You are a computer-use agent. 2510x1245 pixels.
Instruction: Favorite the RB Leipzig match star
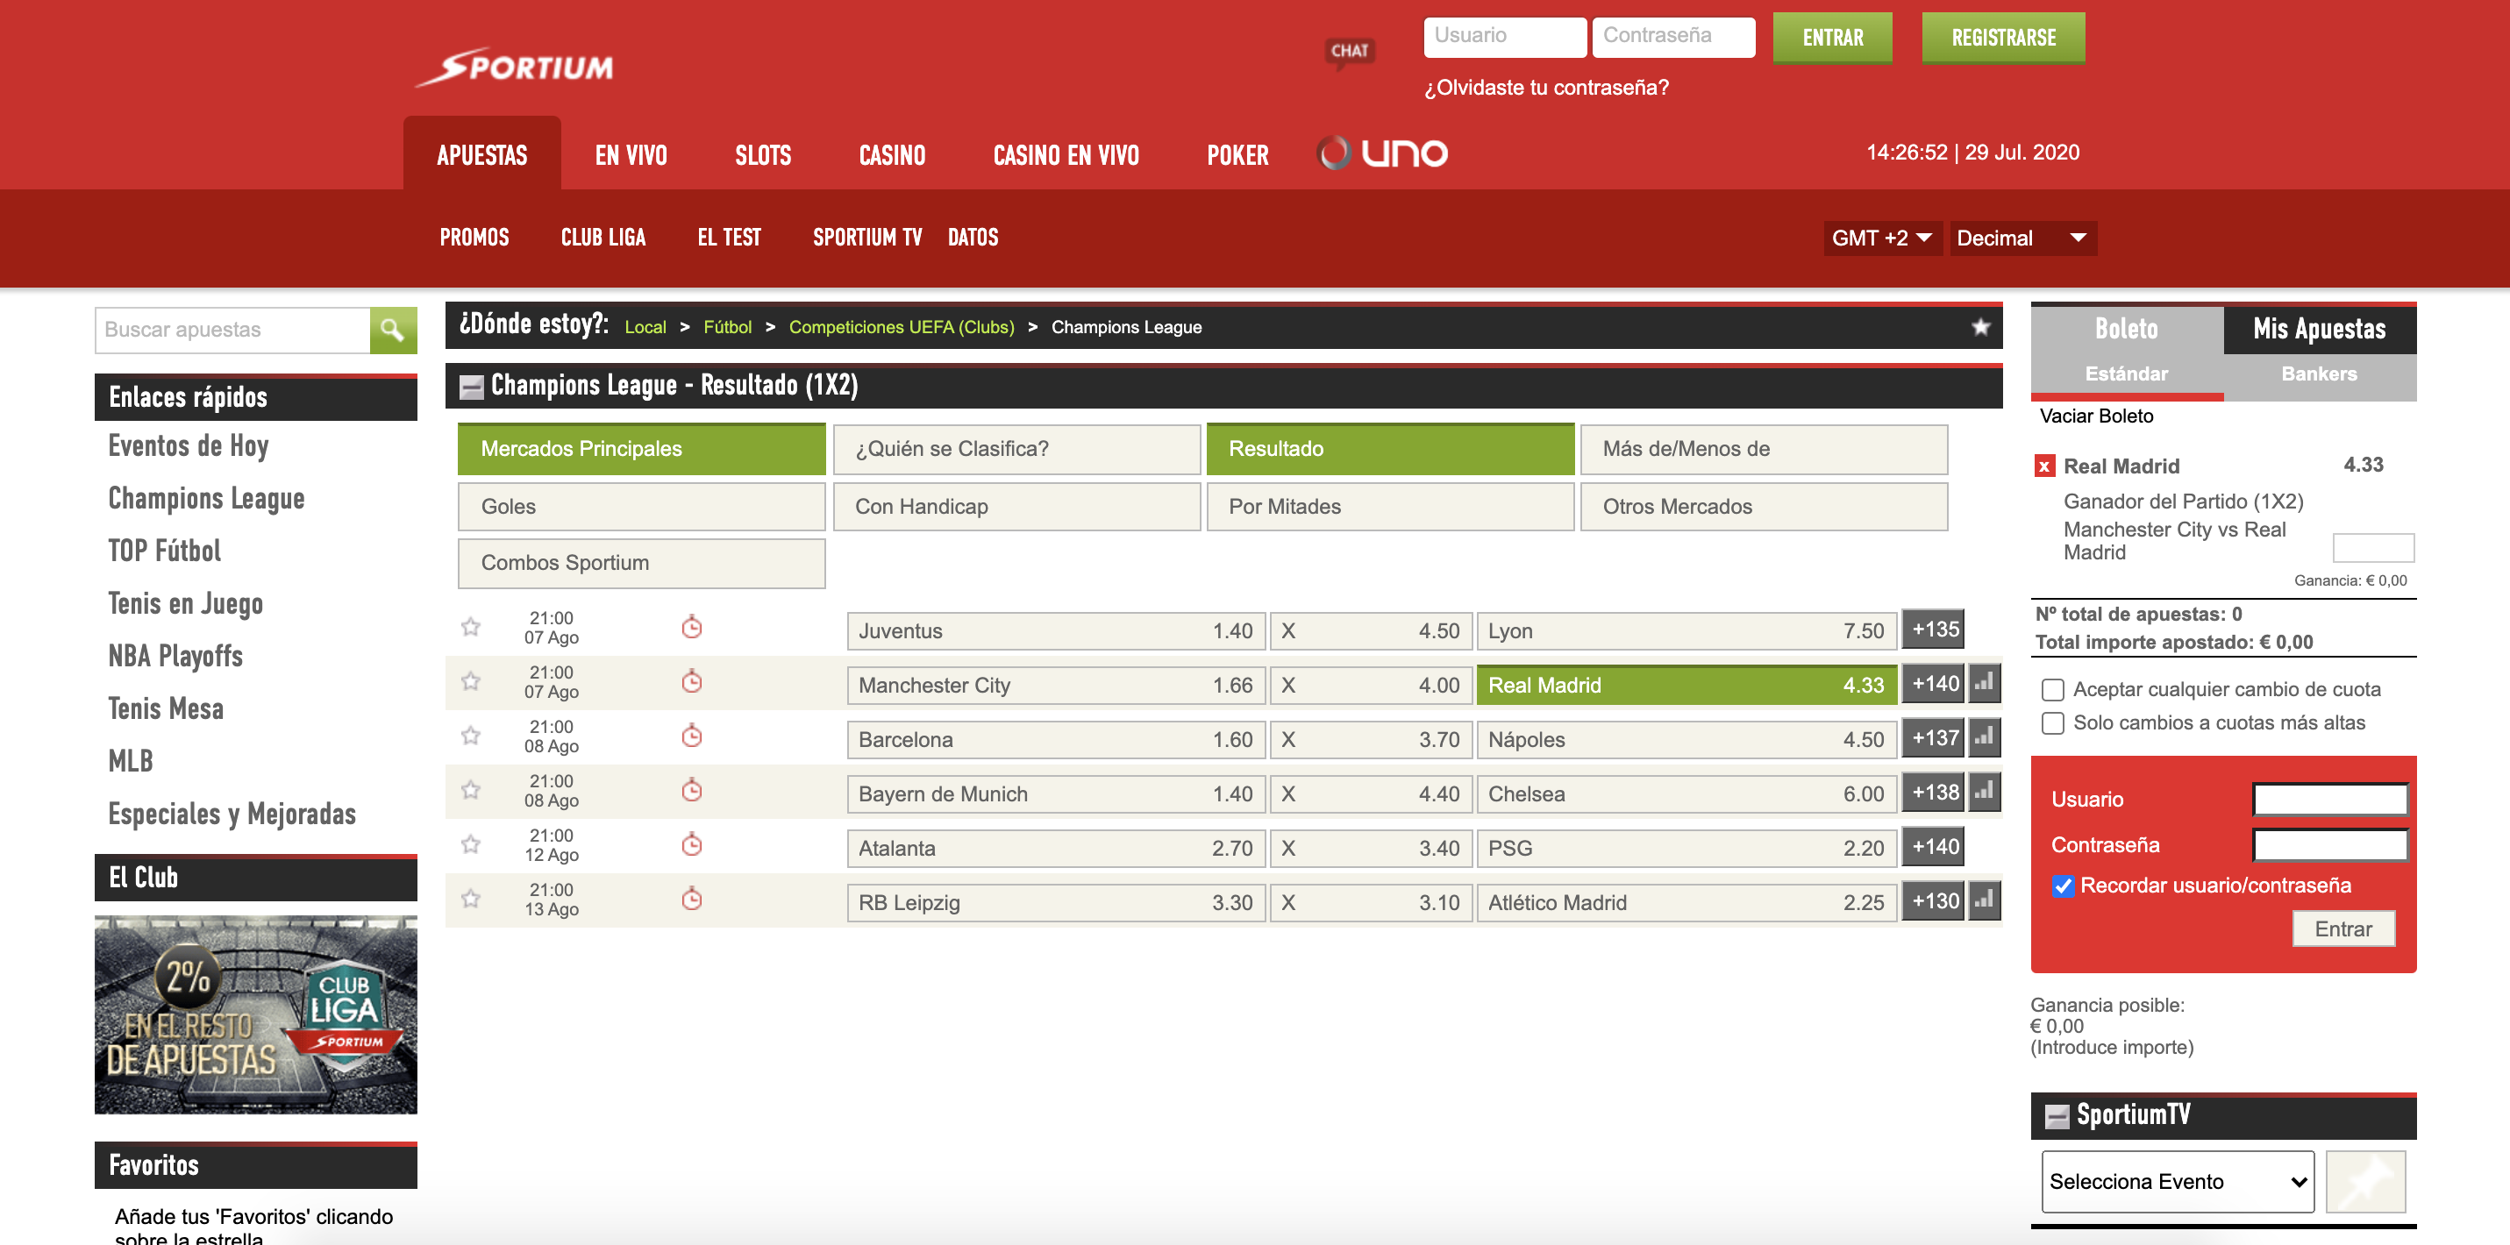[471, 900]
